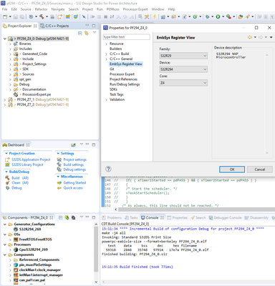Expand the C/C++ General properties category
This screenshot has width=275, height=286.
tap(106, 59)
